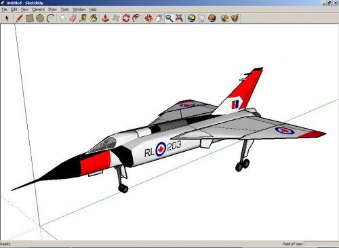The width and height of the screenshot is (339, 248).
Task: Activate the Orbit camera tool
Action: click(x=148, y=18)
